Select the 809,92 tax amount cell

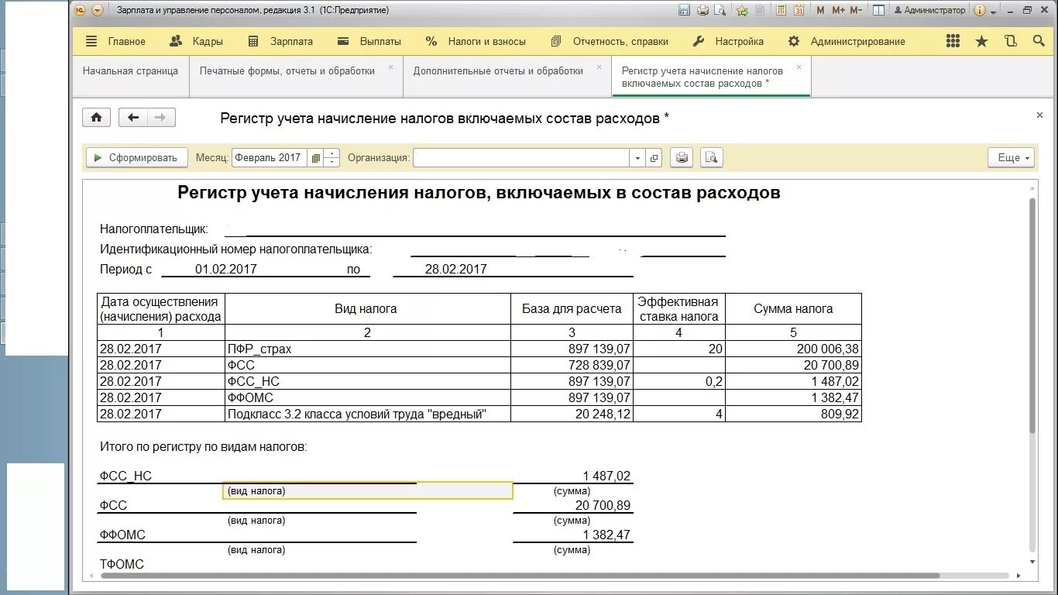point(793,414)
